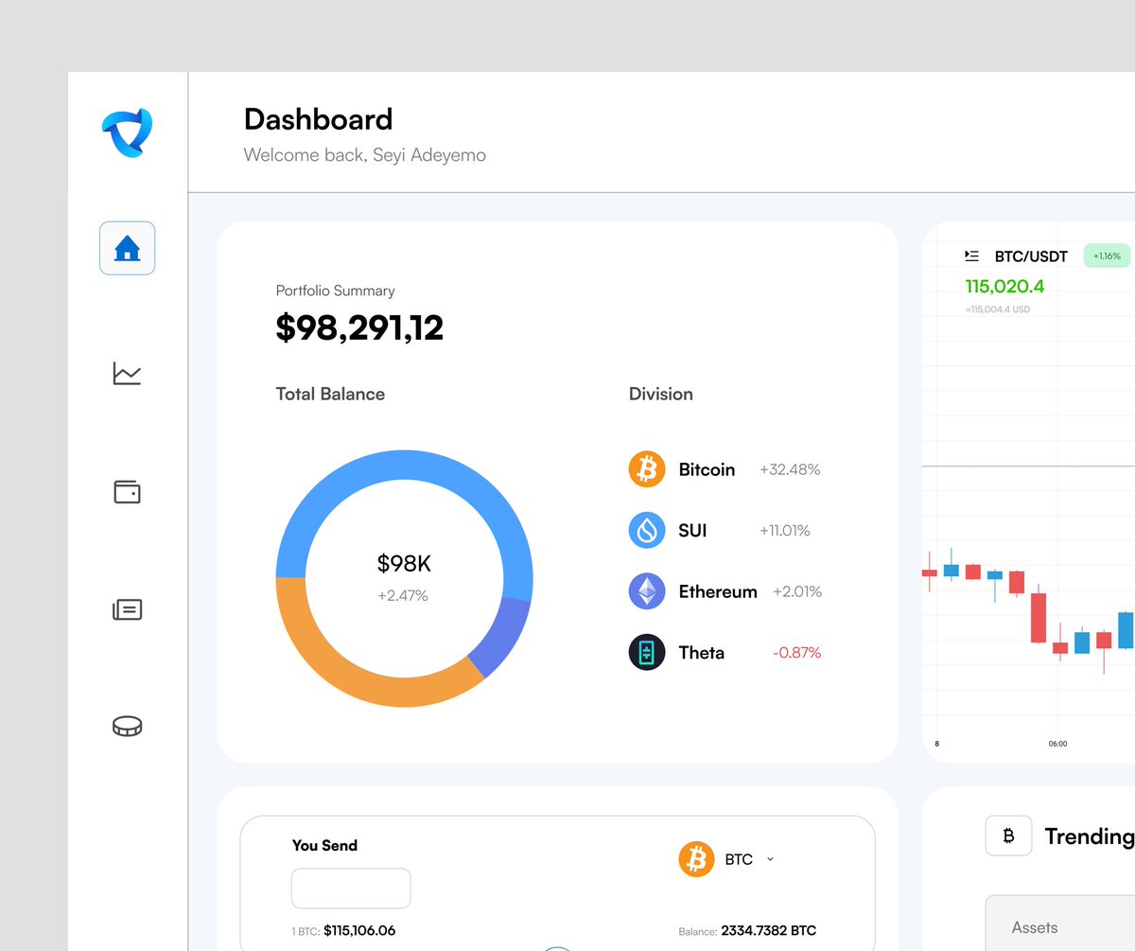
Task: Click the Bitcoin +32.48% value
Action: [x=790, y=469]
